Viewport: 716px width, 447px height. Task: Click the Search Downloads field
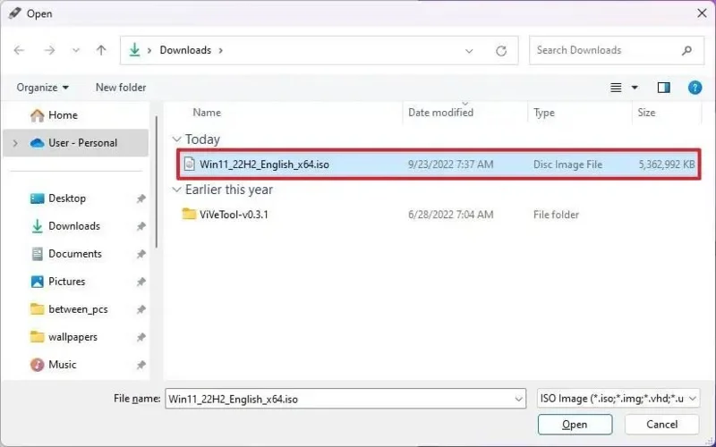tap(617, 50)
